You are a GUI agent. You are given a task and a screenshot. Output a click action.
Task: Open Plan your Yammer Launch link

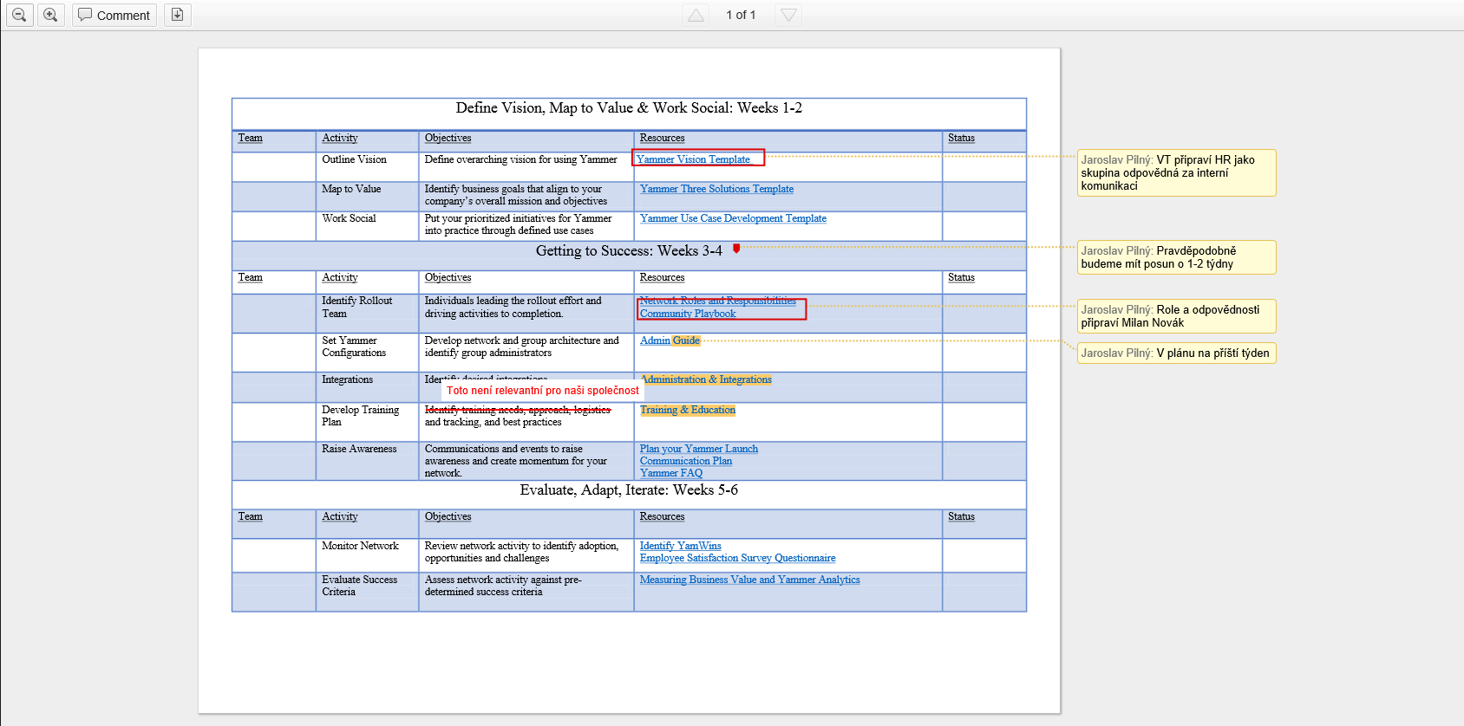(699, 449)
